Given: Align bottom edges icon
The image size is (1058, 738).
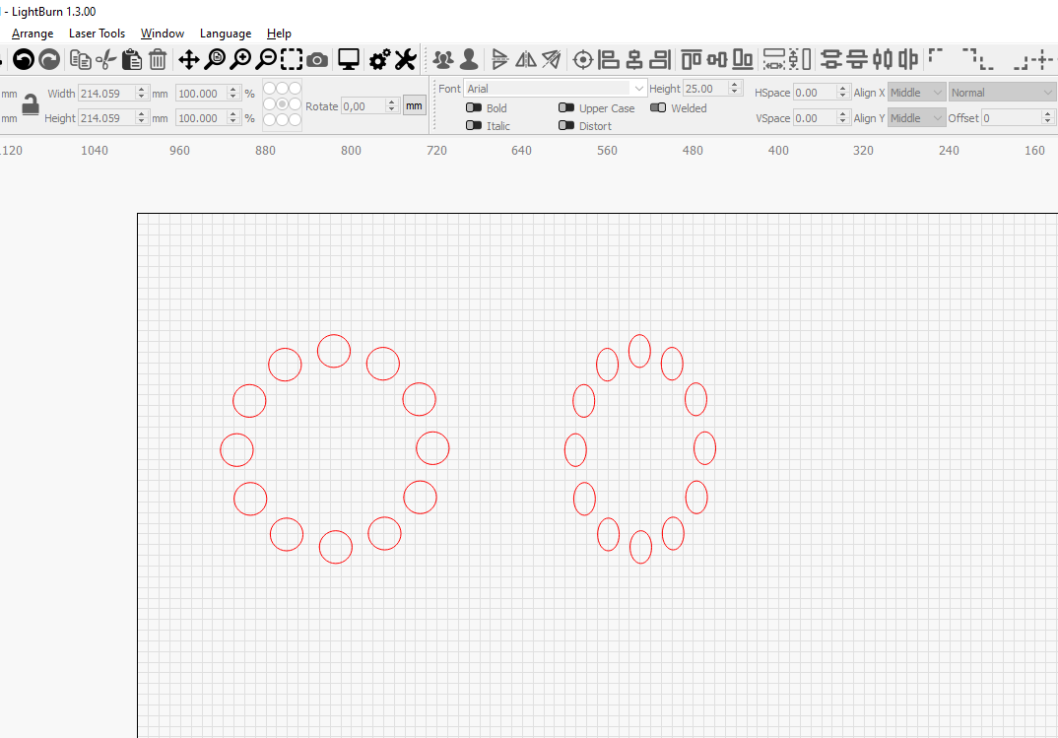Looking at the screenshot, I should pos(743,60).
